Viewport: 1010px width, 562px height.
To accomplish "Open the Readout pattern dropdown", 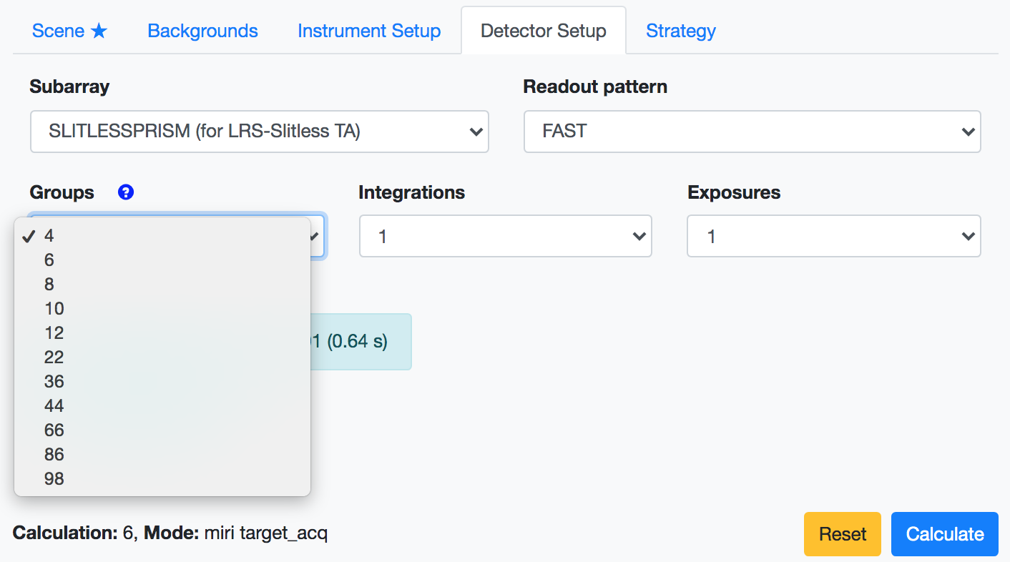I will (752, 132).
